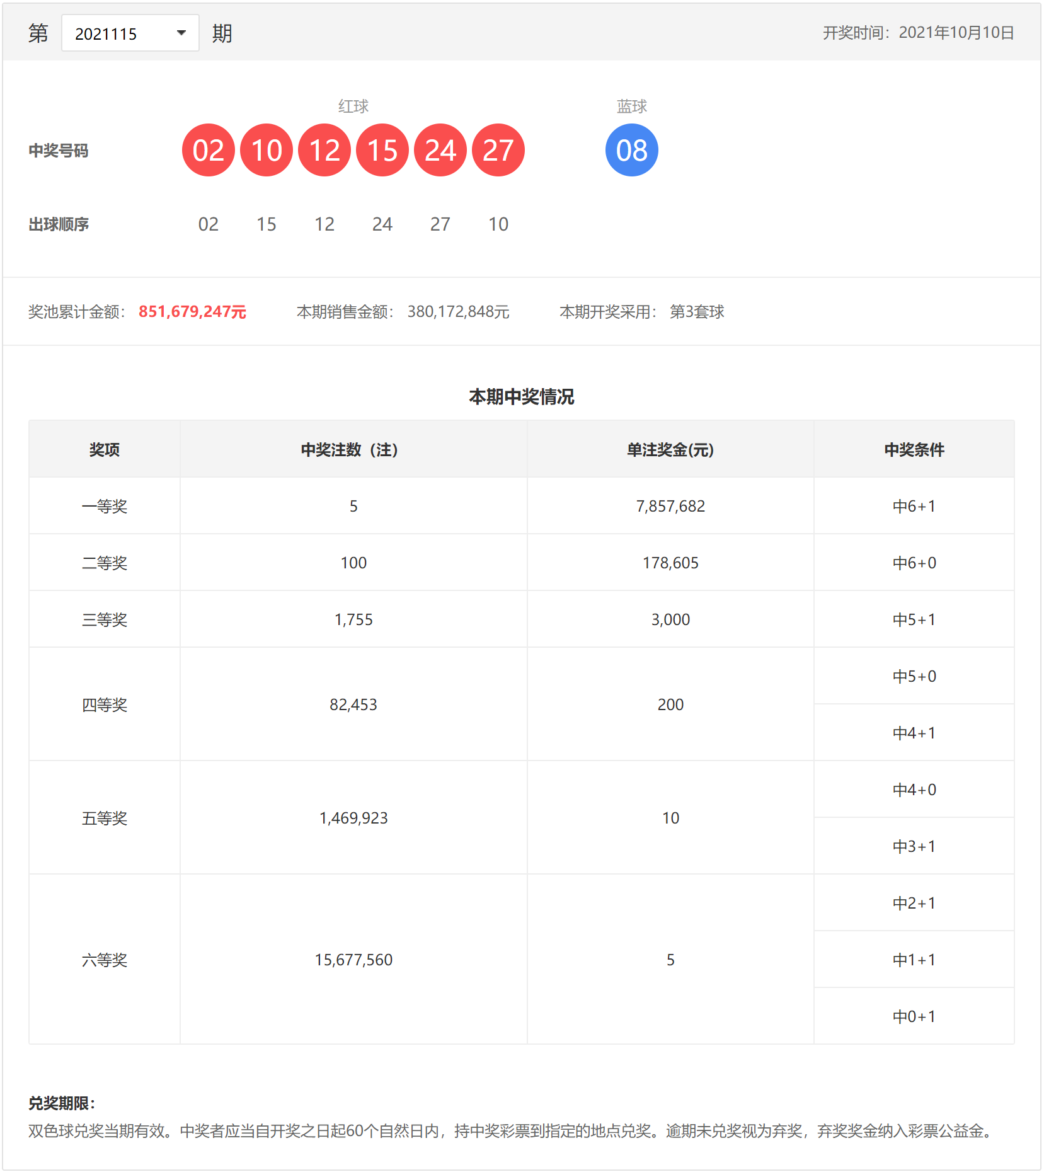This screenshot has height=1172, width=1044.
Task: Click the blue ball number 08
Action: (631, 151)
